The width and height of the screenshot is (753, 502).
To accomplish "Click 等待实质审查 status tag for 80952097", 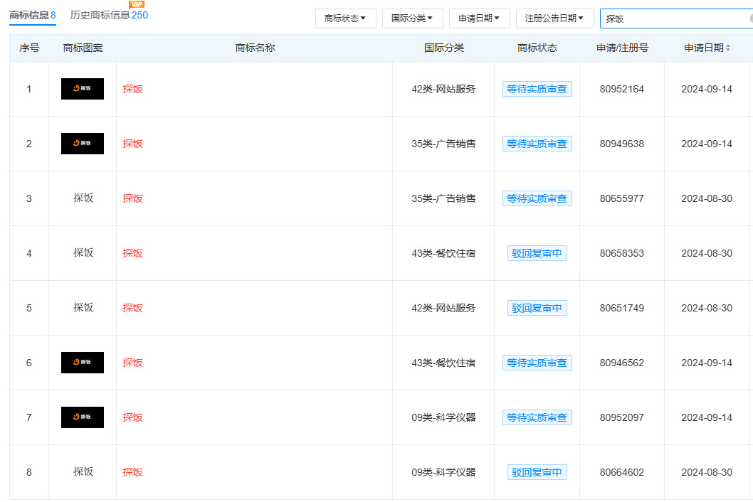I will pos(537,417).
